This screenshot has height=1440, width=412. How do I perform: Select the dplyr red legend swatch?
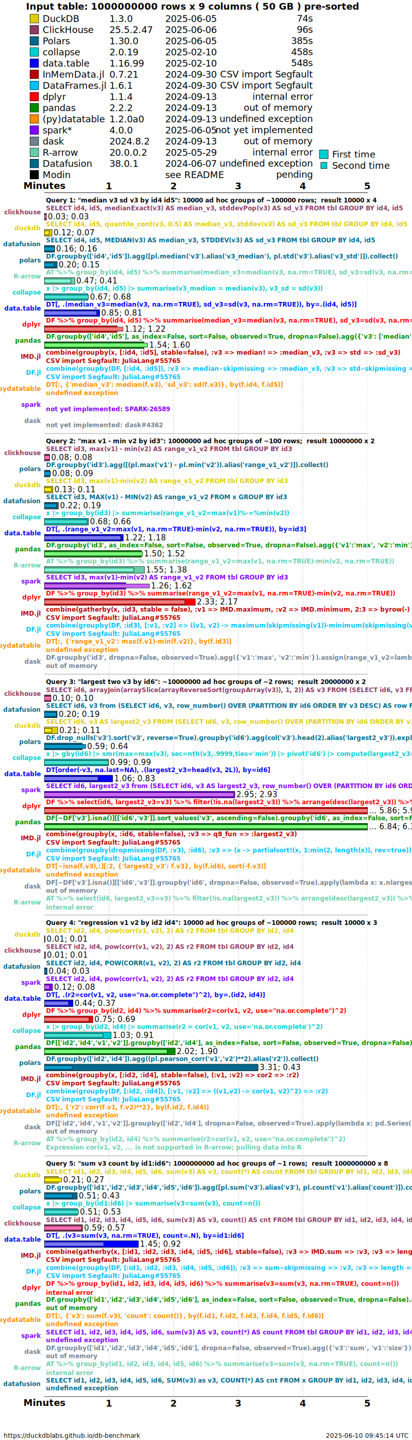coord(34,97)
